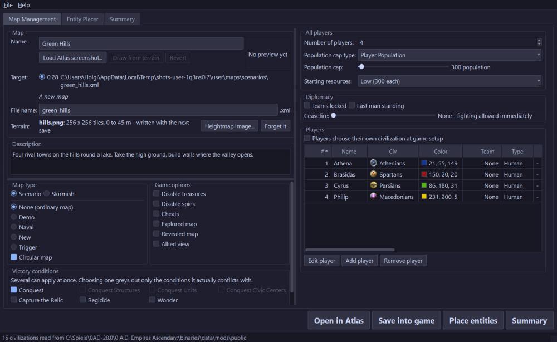Image resolution: width=557 pixels, height=342 pixels.
Task: Click the Ceasefire slider handle
Action: (334, 115)
